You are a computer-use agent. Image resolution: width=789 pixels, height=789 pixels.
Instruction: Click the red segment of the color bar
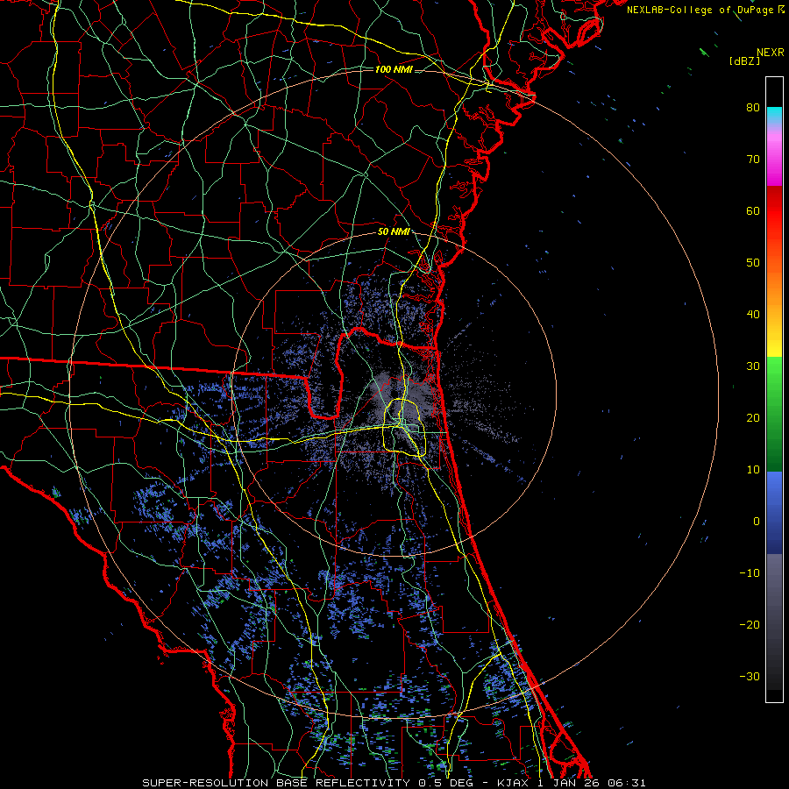point(774,211)
